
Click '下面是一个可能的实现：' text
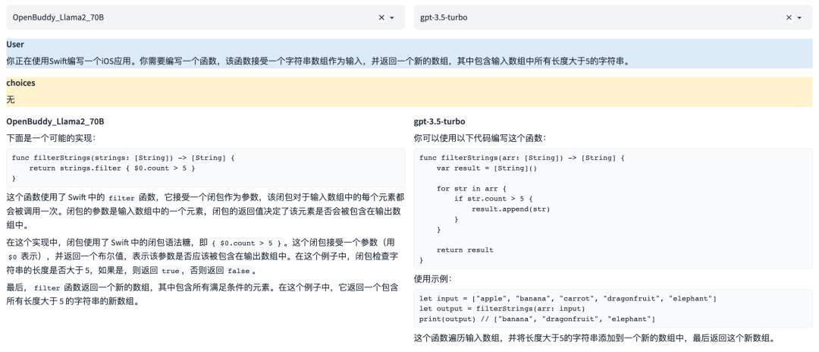pos(52,138)
